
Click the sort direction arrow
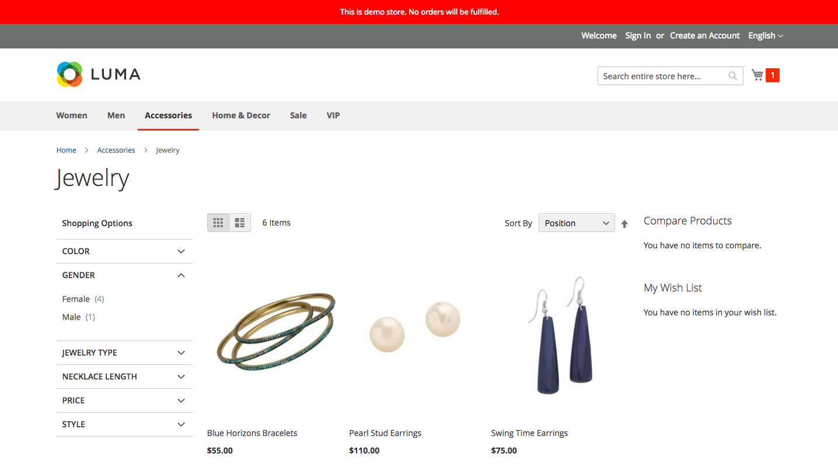(624, 224)
